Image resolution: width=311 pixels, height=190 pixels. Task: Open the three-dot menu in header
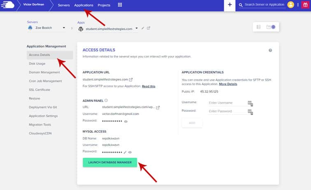pyautogui.click(x=298, y=5)
